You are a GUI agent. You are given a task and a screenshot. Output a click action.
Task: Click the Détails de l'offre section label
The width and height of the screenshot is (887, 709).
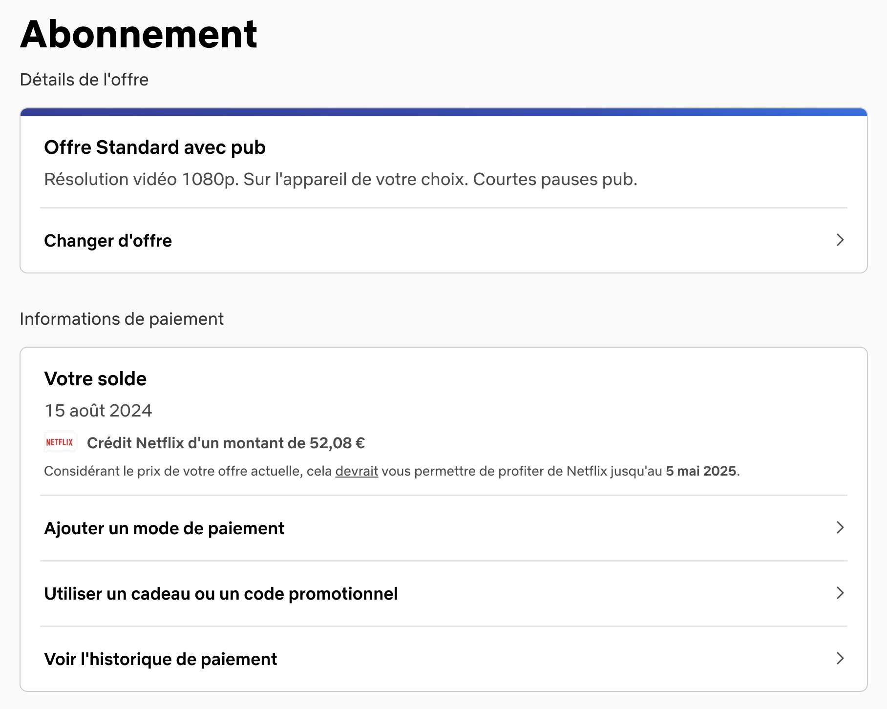click(84, 80)
